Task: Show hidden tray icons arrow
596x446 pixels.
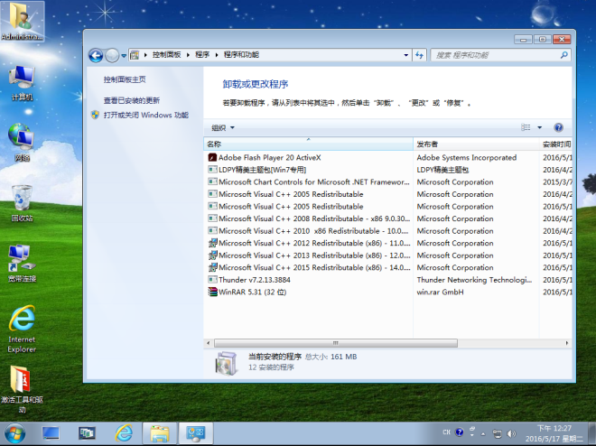Action: click(483, 433)
